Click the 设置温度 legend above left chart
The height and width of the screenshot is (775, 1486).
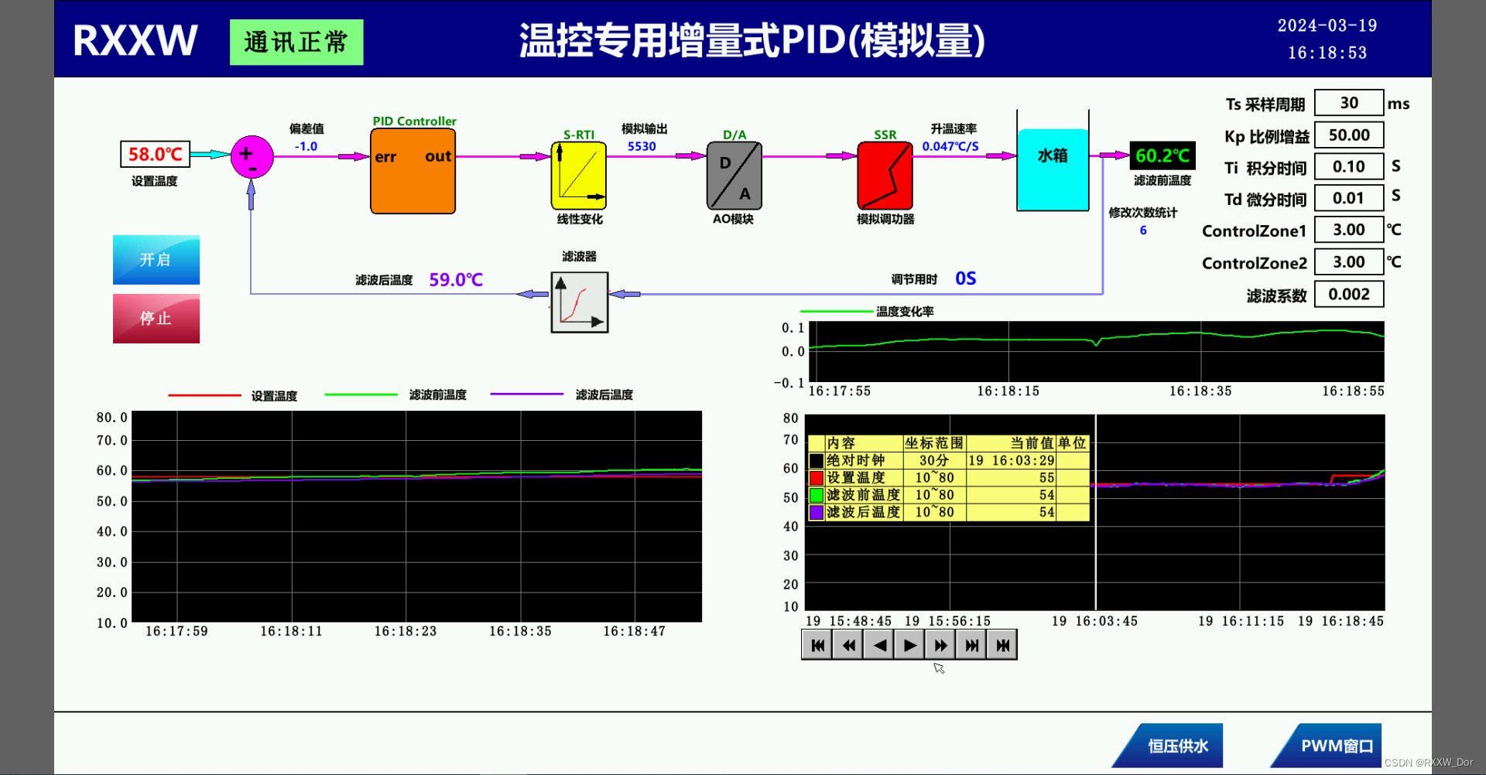pyautogui.click(x=274, y=396)
